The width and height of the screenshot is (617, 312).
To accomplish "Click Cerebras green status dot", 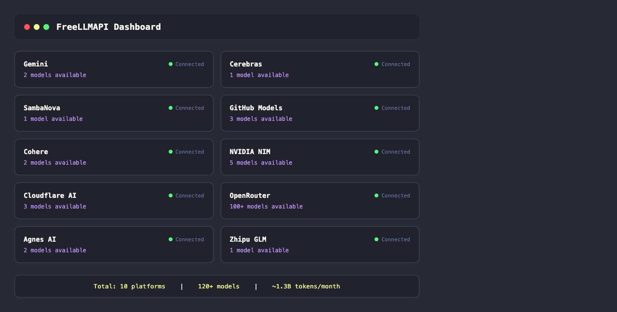I will pos(376,64).
